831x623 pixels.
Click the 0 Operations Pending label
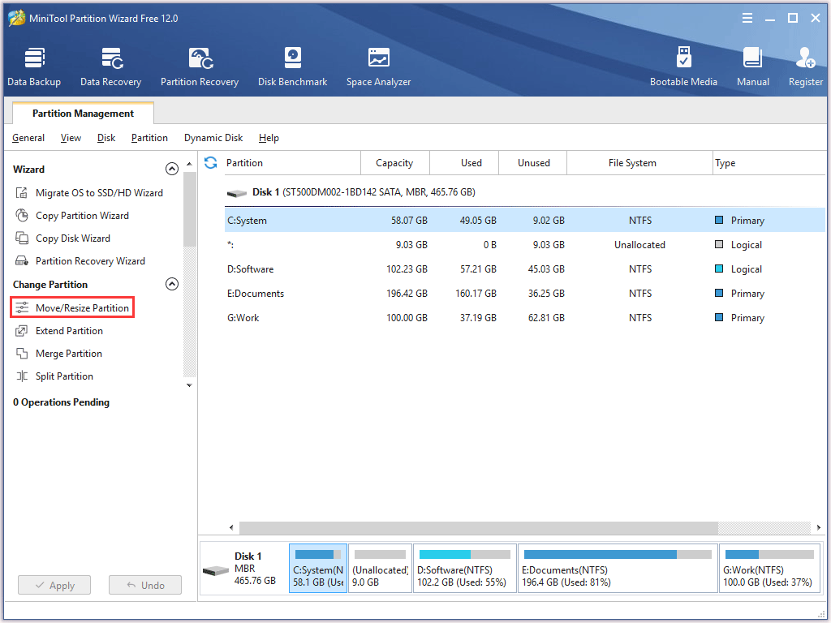coord(62,402)
